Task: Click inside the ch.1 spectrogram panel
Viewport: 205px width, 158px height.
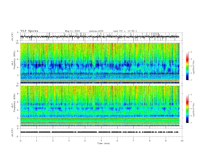Action: click(100, 63)
